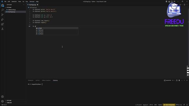Viewport: 189px width, 106px height.
Task: Click the terminal prompt input area
Action: [x=42, y=84]
